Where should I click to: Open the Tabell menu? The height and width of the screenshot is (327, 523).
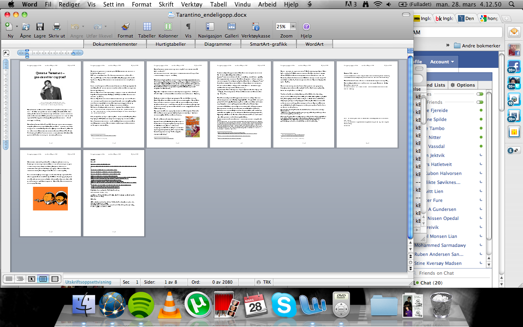pyautogui.click(x=219, y=4)
